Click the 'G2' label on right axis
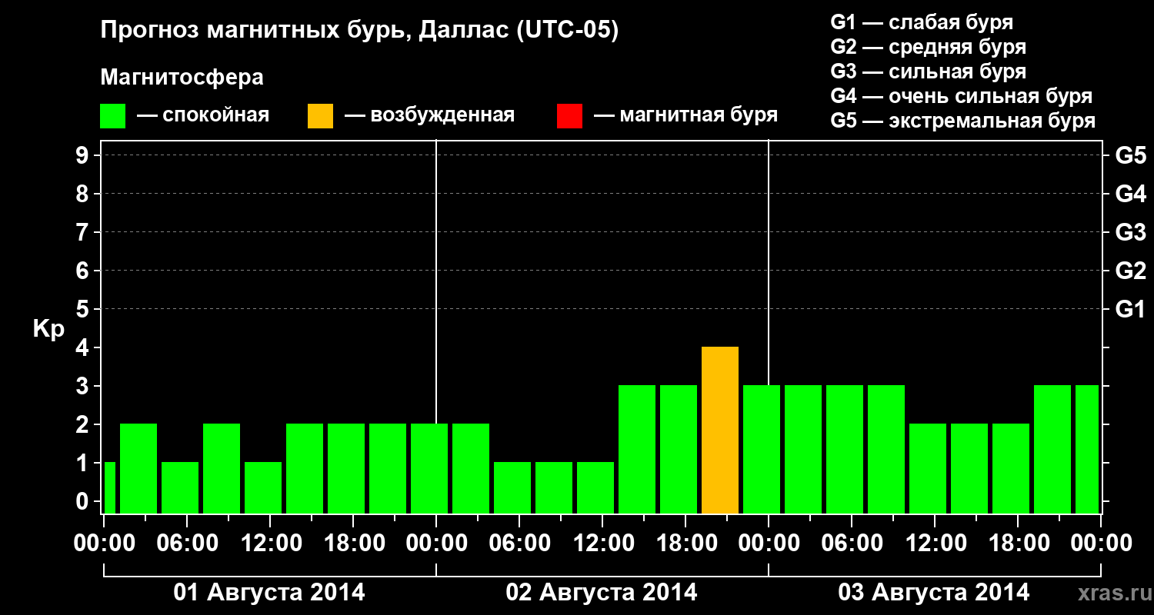Image resolution: width=1154 pixels, height=615 pixels. (x=1131, y=271)
